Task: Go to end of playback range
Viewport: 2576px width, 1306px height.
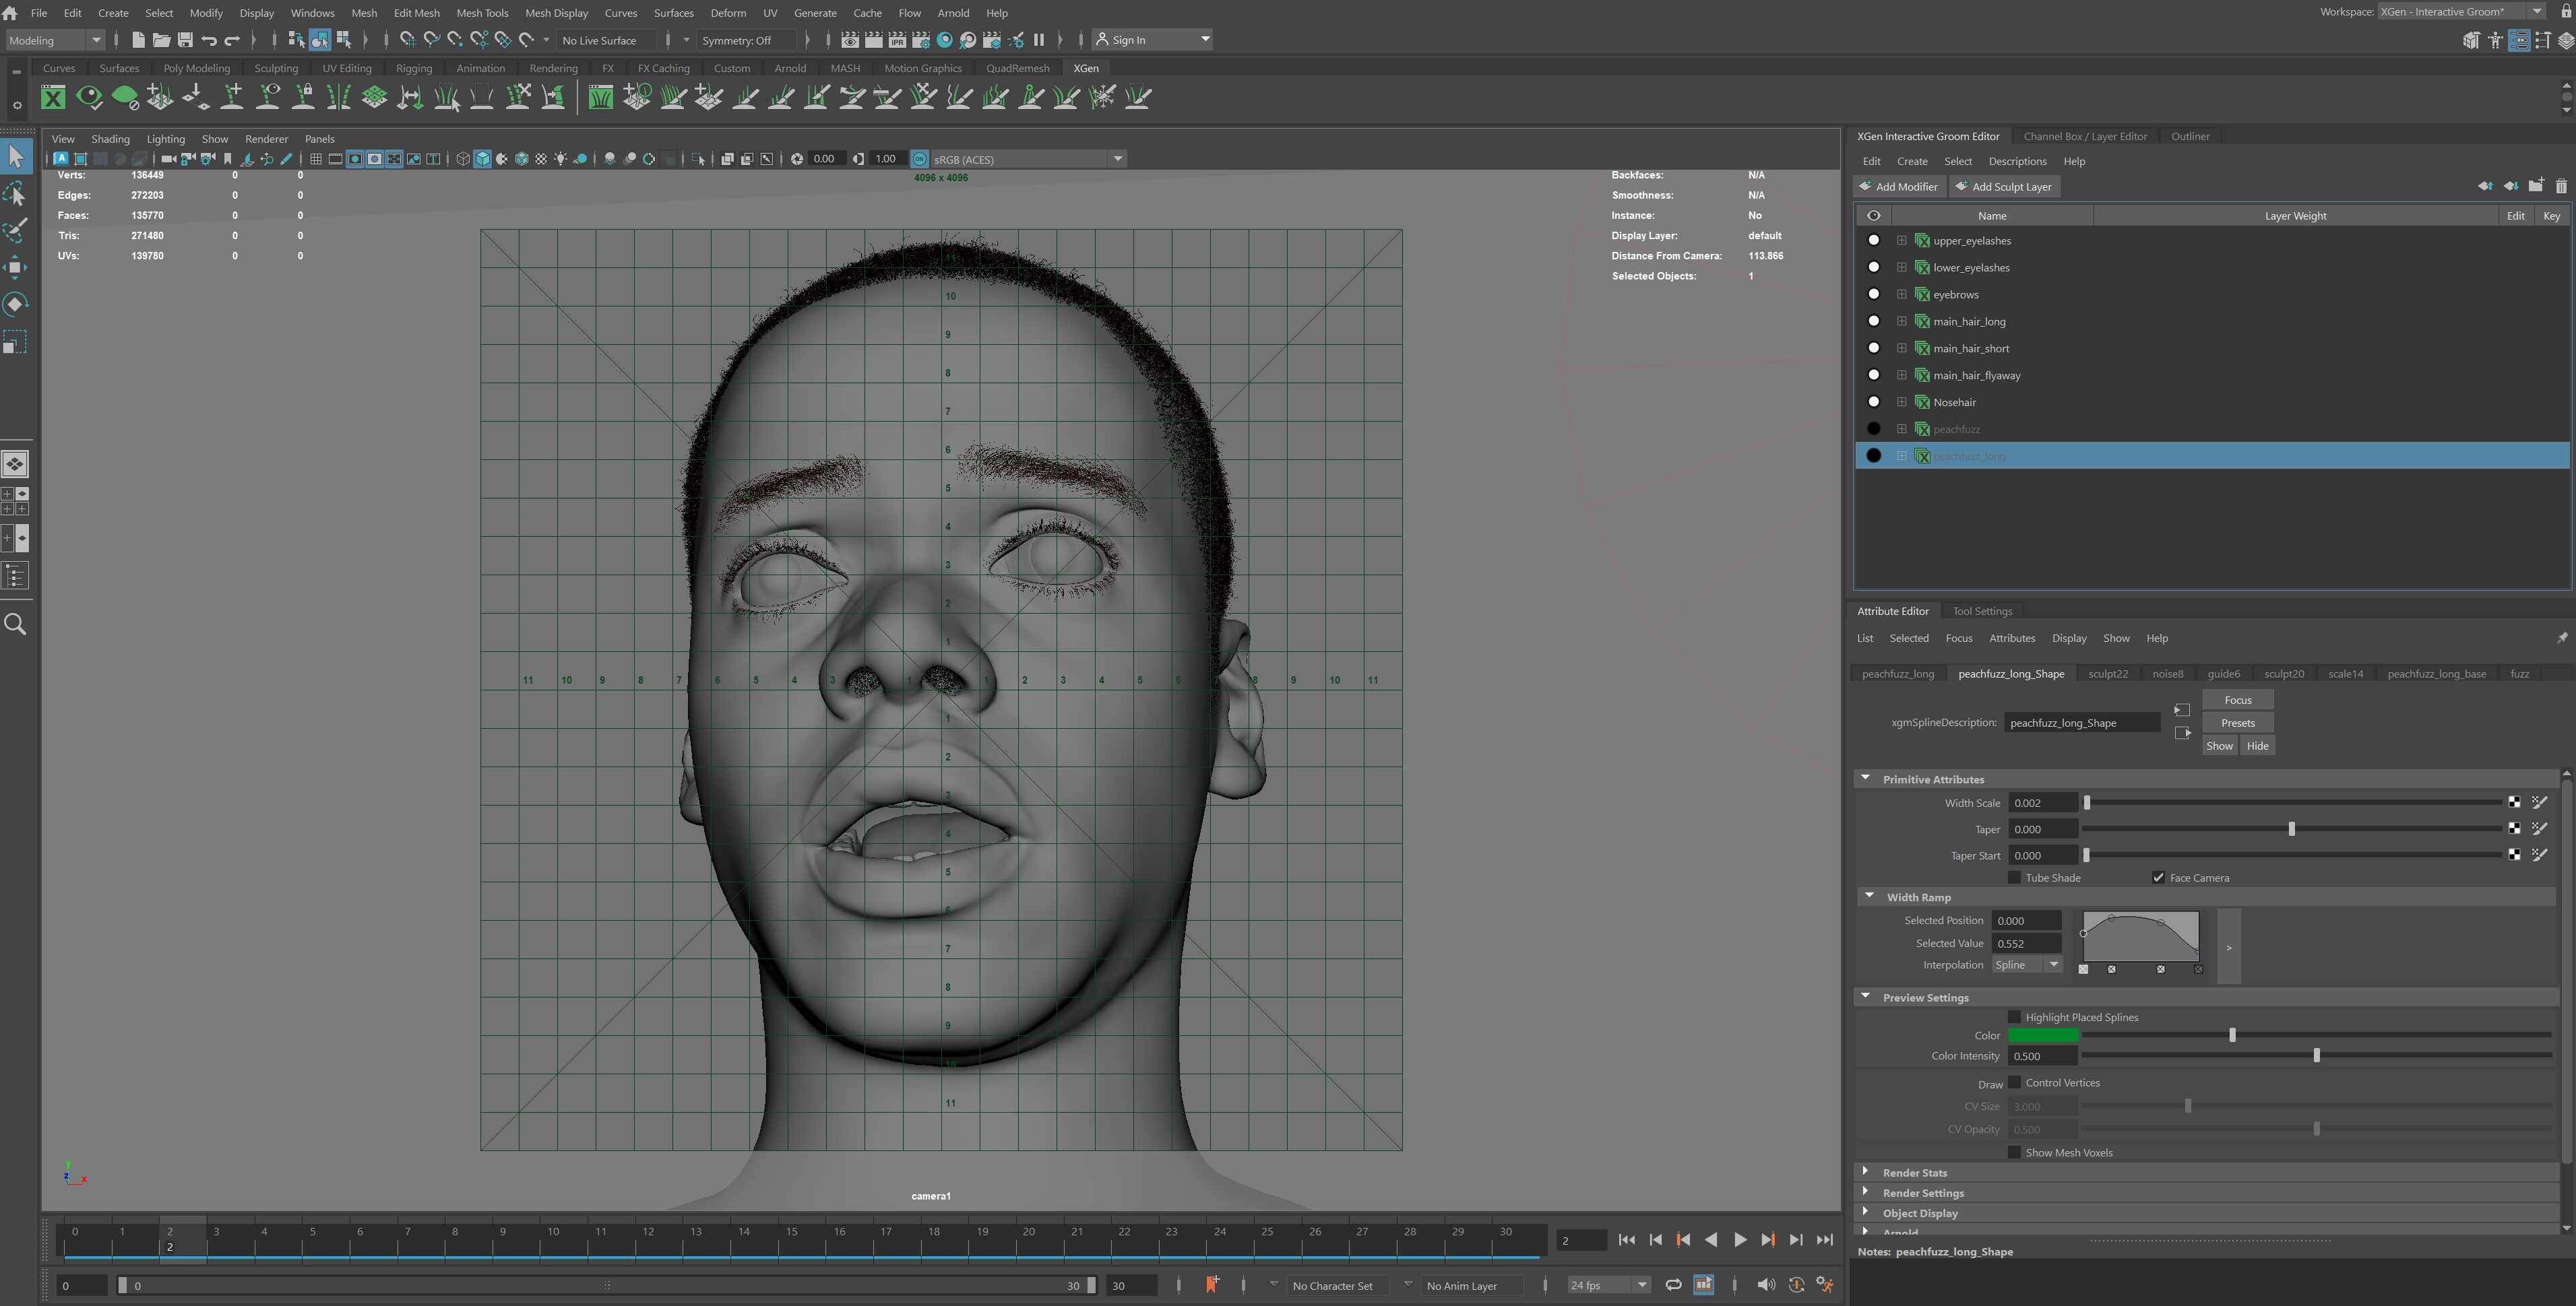Action: [x=1825, y=1240]
